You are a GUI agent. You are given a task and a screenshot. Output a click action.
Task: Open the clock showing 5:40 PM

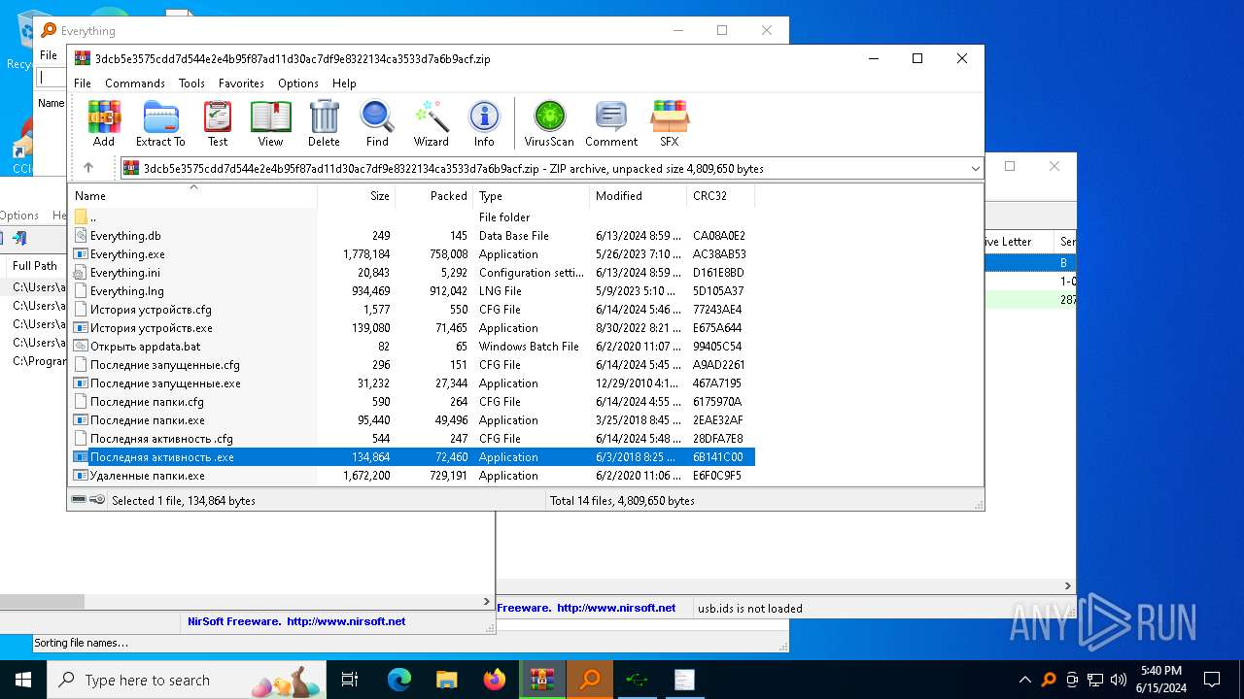click(x=1160, y=680)
